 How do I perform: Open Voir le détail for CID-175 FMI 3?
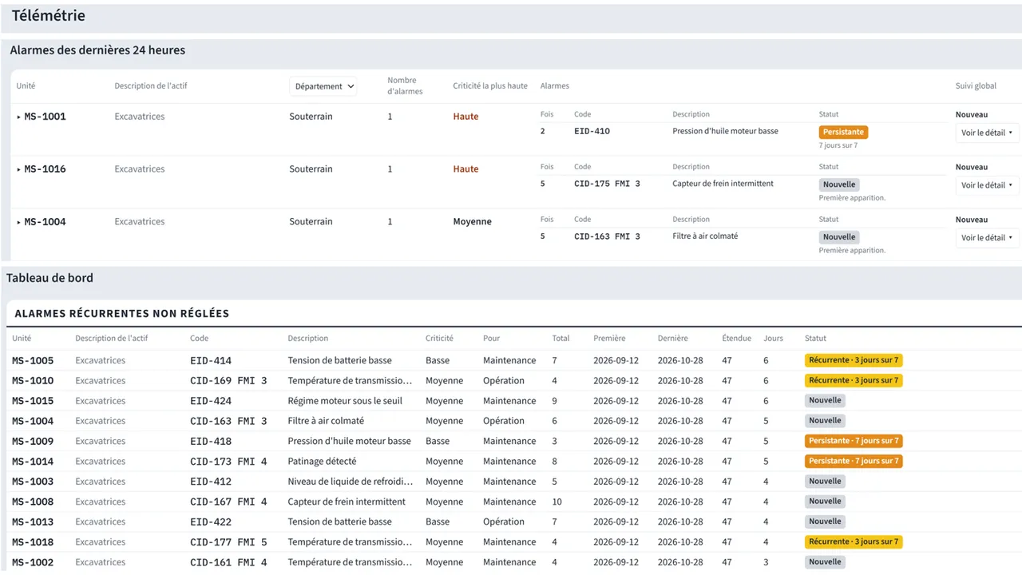tap(987, 185)
